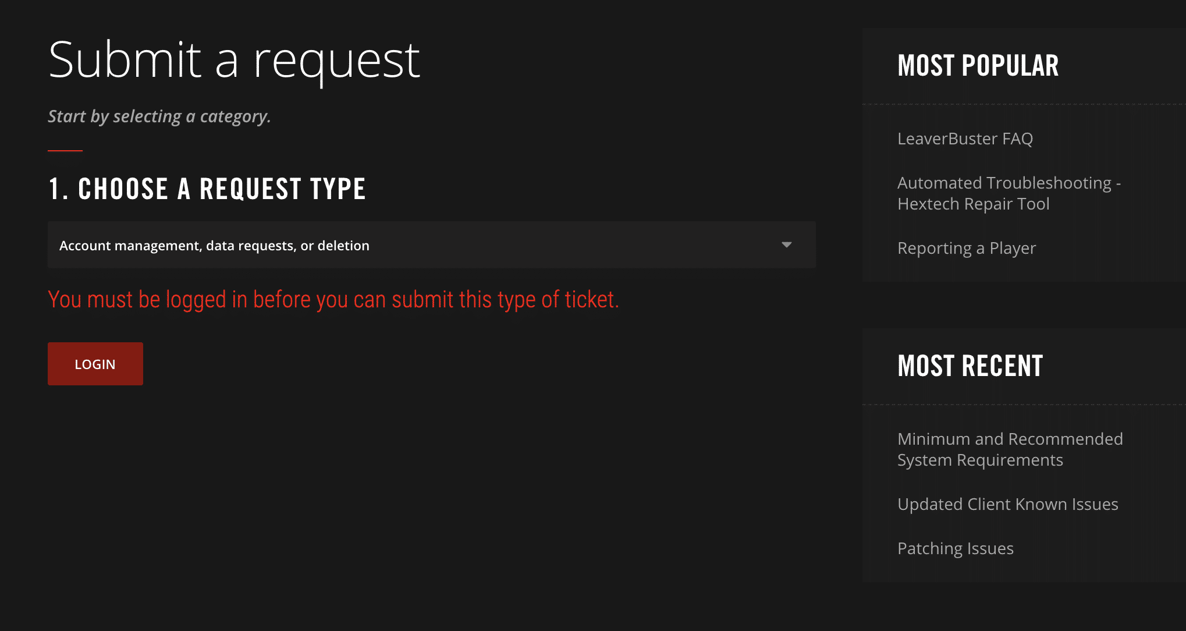Viewport: 1186px width, 631px height.
Task: Click the red divider under the subtitle
Action: coord(64,150)
